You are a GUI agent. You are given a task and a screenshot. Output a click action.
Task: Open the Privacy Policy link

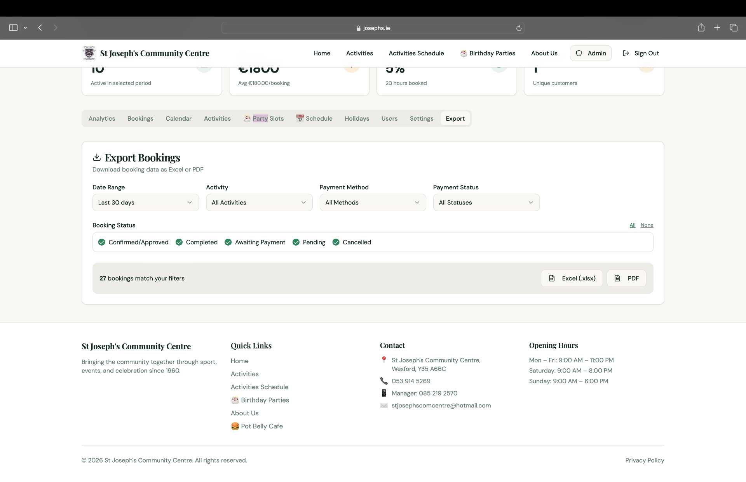coord(645,460)
